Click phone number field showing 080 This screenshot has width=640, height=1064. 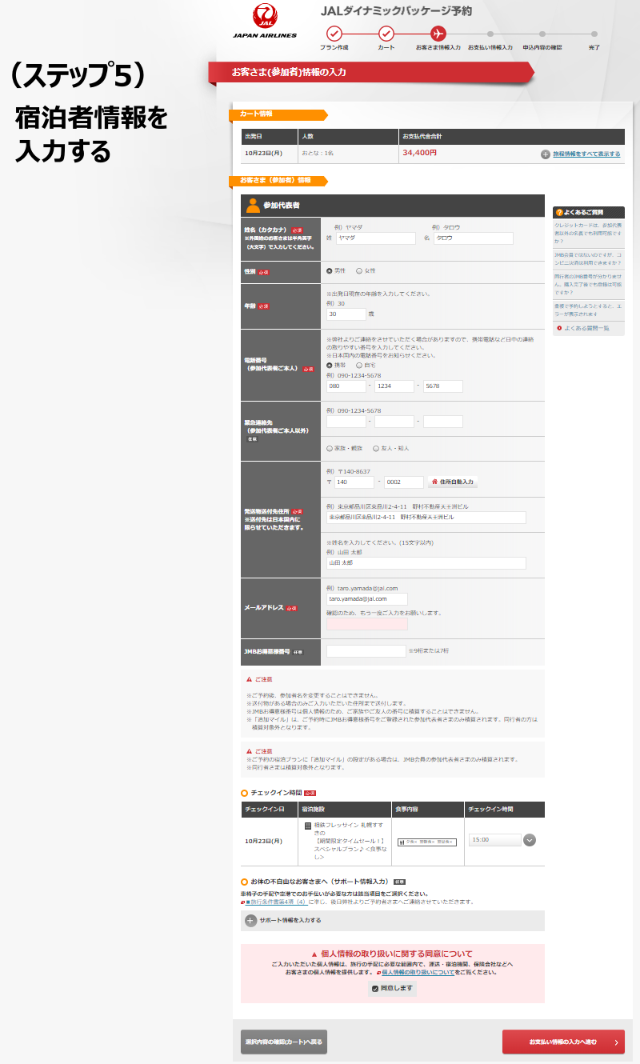346,386
